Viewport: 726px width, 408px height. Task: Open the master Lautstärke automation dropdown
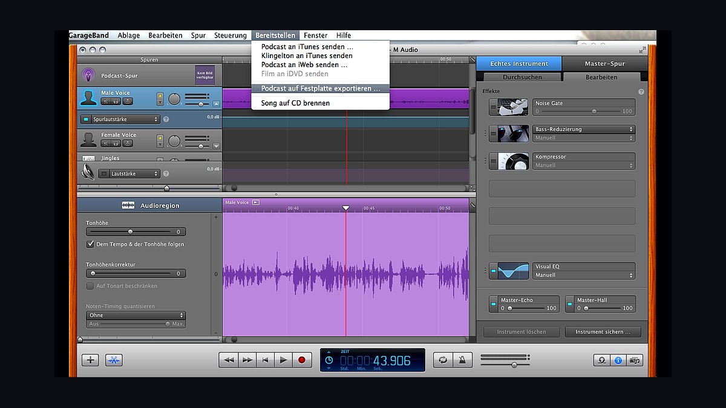(134, 173)
